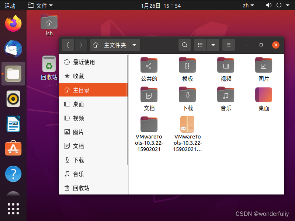
Task: Select 收藏 starred in sidebar
Action: click(x=94, y=76)
